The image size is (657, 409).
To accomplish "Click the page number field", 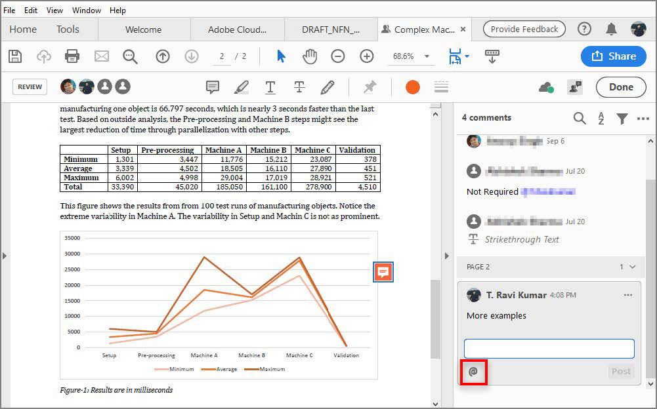I will click(222, 56).
